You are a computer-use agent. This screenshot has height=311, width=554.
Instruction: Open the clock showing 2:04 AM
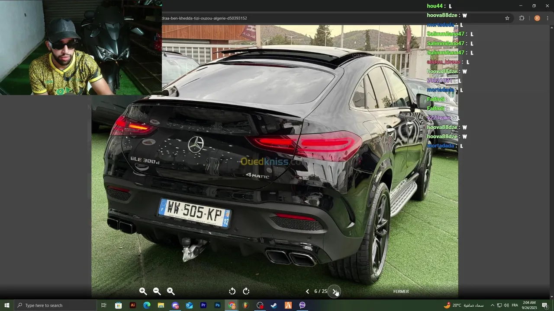pos(529,305)
